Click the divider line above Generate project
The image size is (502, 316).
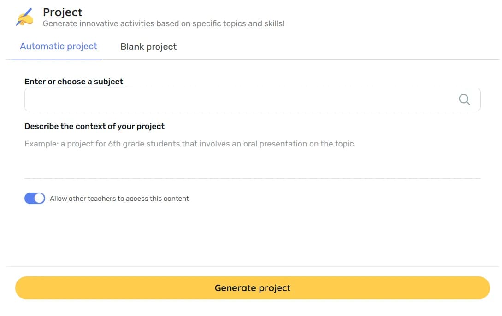click(x=252, y=267)
